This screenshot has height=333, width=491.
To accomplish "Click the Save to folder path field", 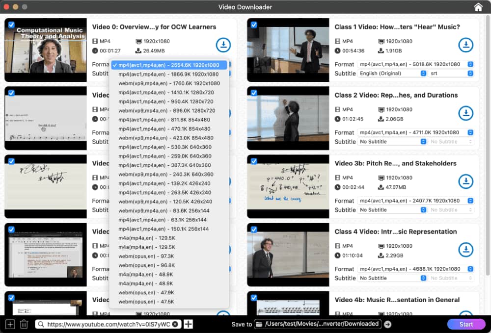I will (322, 324).
